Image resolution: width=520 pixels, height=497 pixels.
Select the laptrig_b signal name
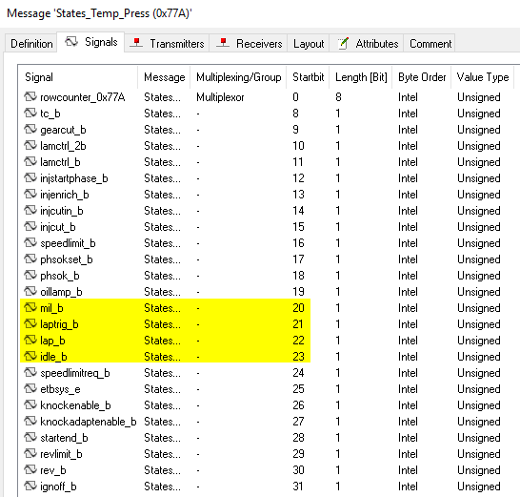[59, 324]
